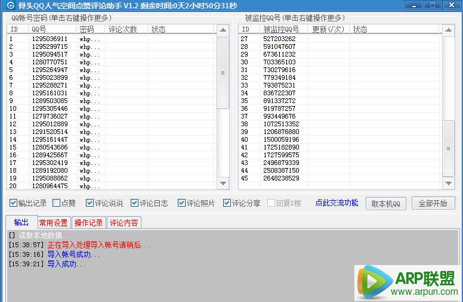Toggle the 评论分享 checkbox
This screenshot has width=463, height=302.
coord(227,203)
